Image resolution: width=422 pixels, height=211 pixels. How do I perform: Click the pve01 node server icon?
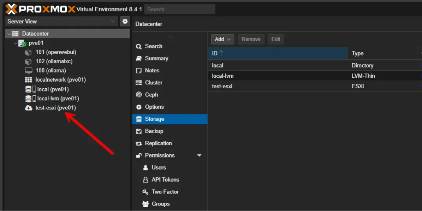pyautogui.click(x=22, y=43)
